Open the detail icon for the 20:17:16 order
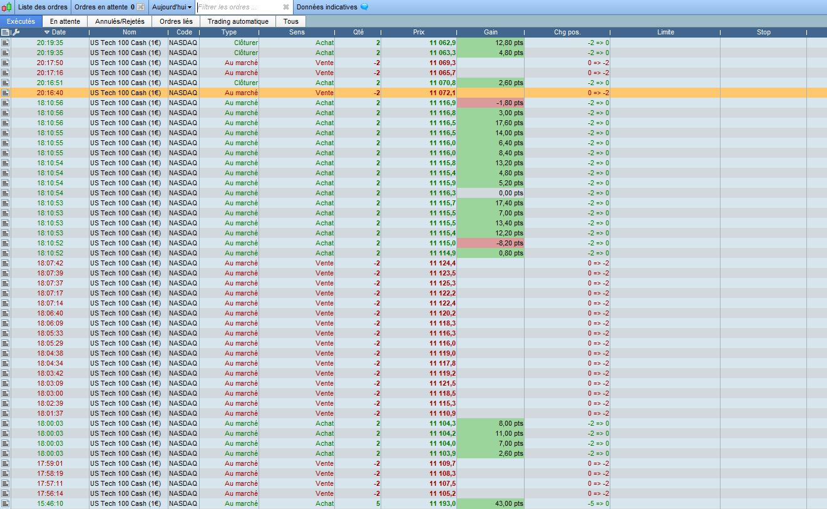The height and width of the screenshot is (509, 827). [x=6, y=73]
